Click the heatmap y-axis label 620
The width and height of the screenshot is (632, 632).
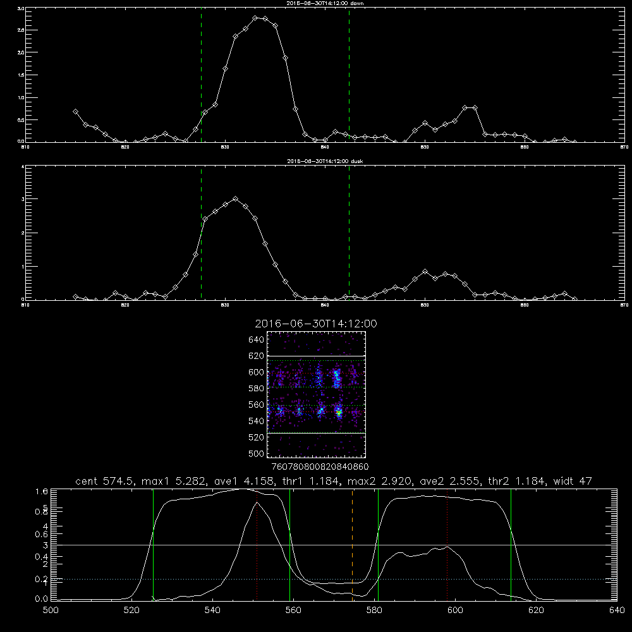256,356
